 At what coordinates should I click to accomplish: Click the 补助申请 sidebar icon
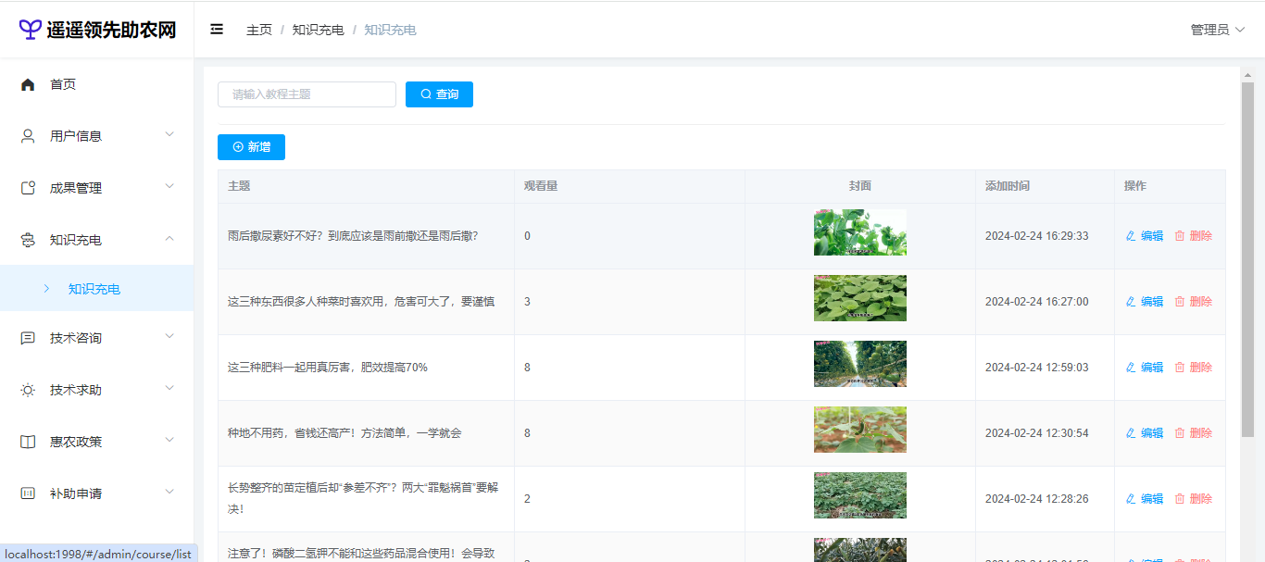tap(28, 493)
